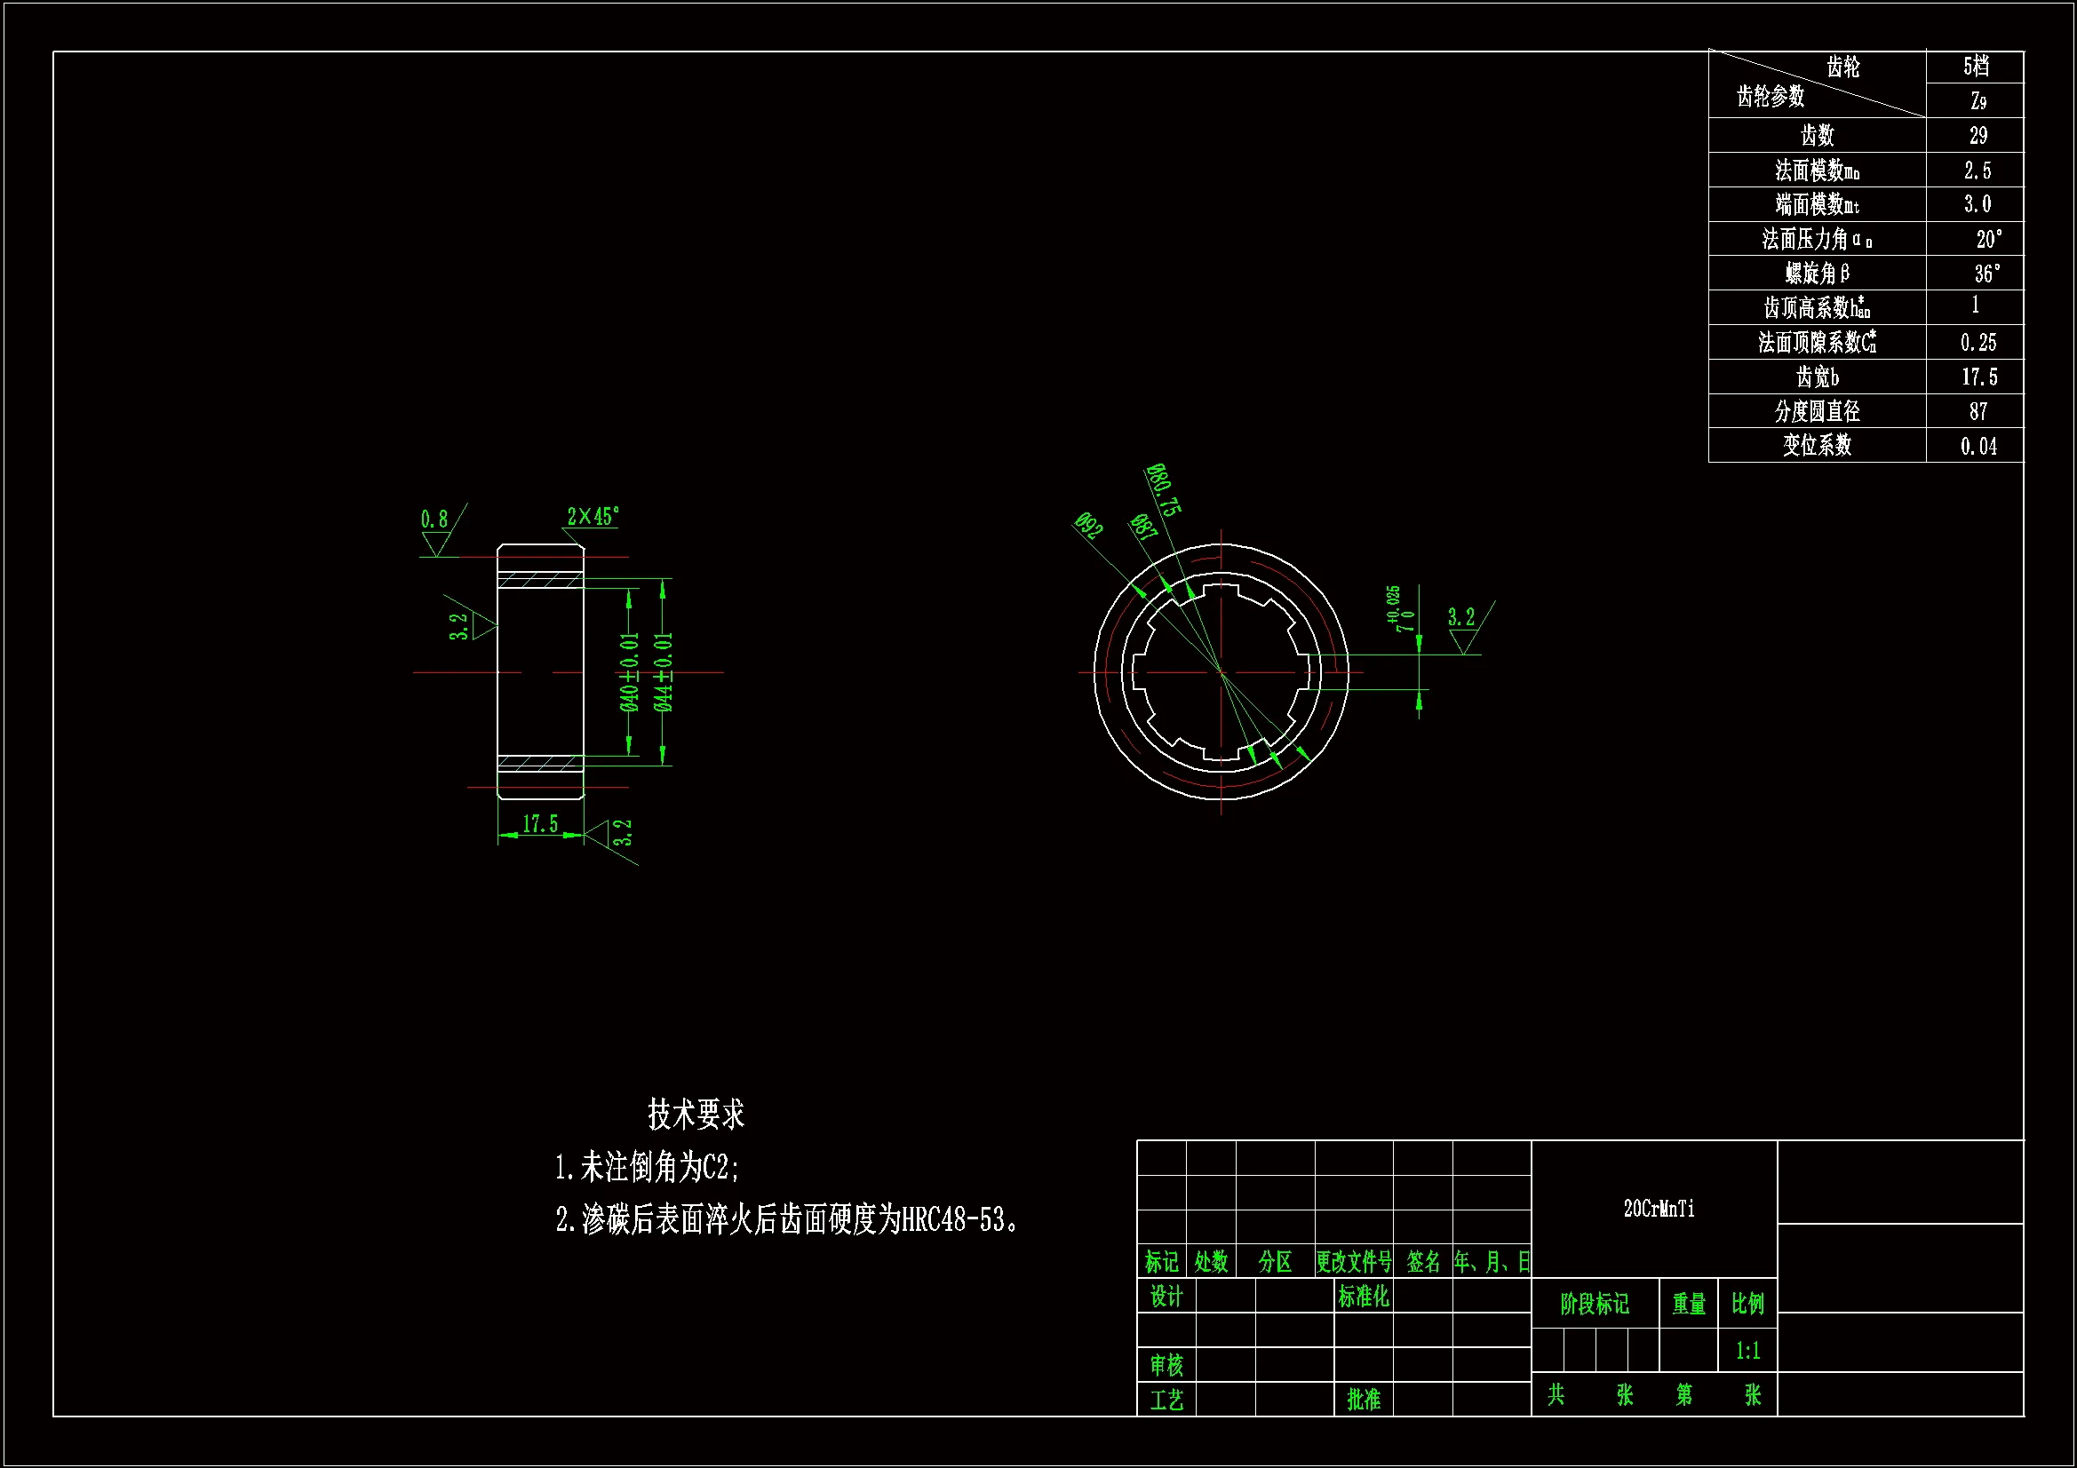This screenshot has width=2077, height=1468.
Task: Click the 设计 label in the title block
Action: point(1166,1296)
